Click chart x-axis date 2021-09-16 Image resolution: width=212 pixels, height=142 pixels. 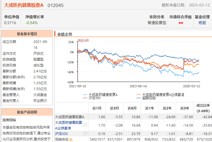click(77, 86)
